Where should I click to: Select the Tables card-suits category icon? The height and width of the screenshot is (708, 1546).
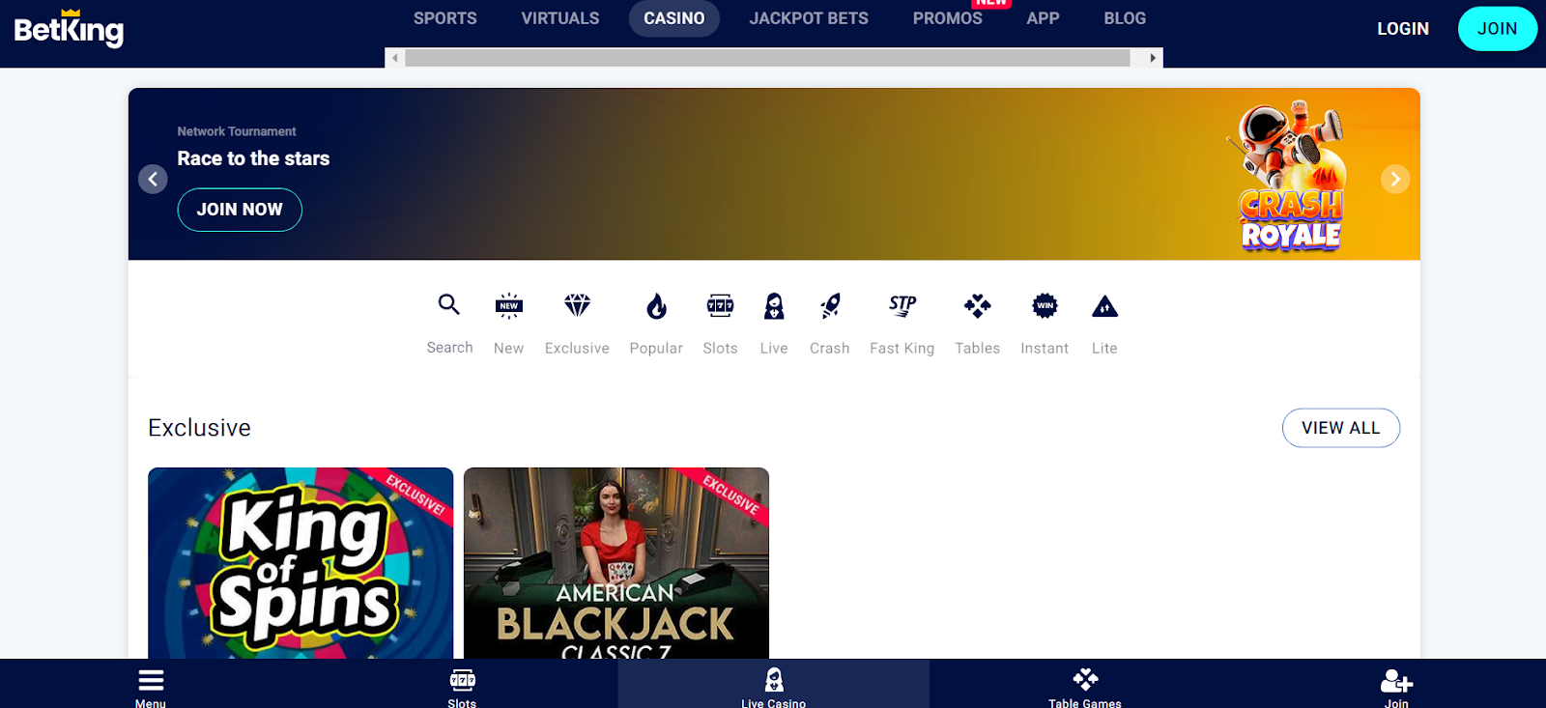click(x=978, y=306)
